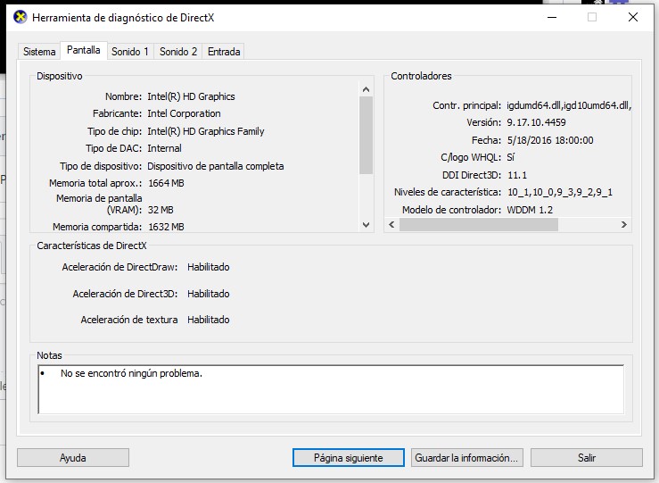Screen dimensions: 659x483
Task: Click chip type 'Intel(R) HD Graphics Family'
Action: [206, 131]
